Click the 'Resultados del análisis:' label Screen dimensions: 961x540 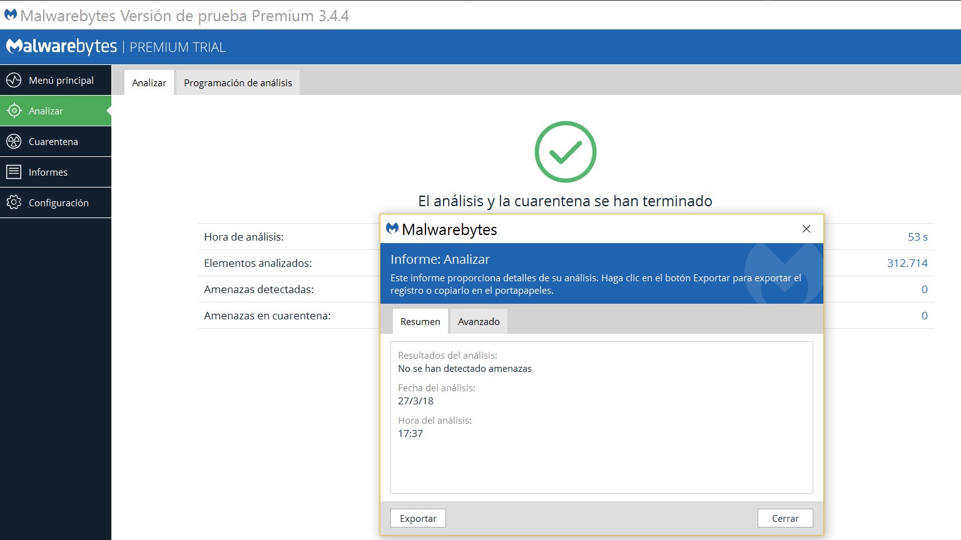click(x=448, y=356)
